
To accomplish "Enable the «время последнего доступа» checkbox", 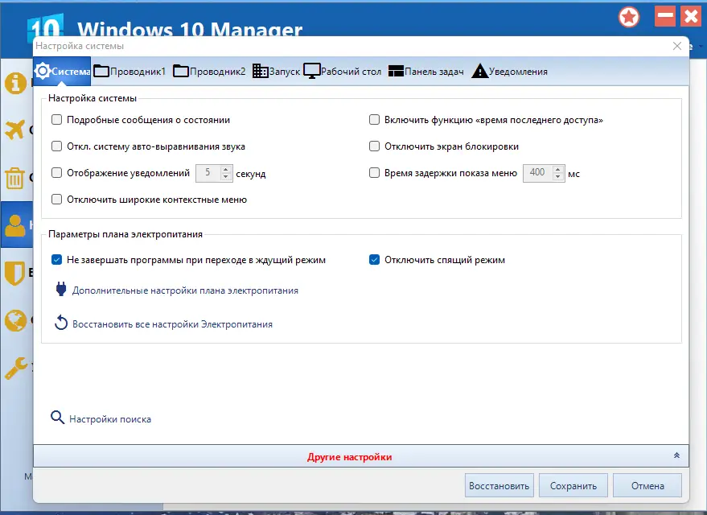I will pyautogui.click(x=374, y=120).
